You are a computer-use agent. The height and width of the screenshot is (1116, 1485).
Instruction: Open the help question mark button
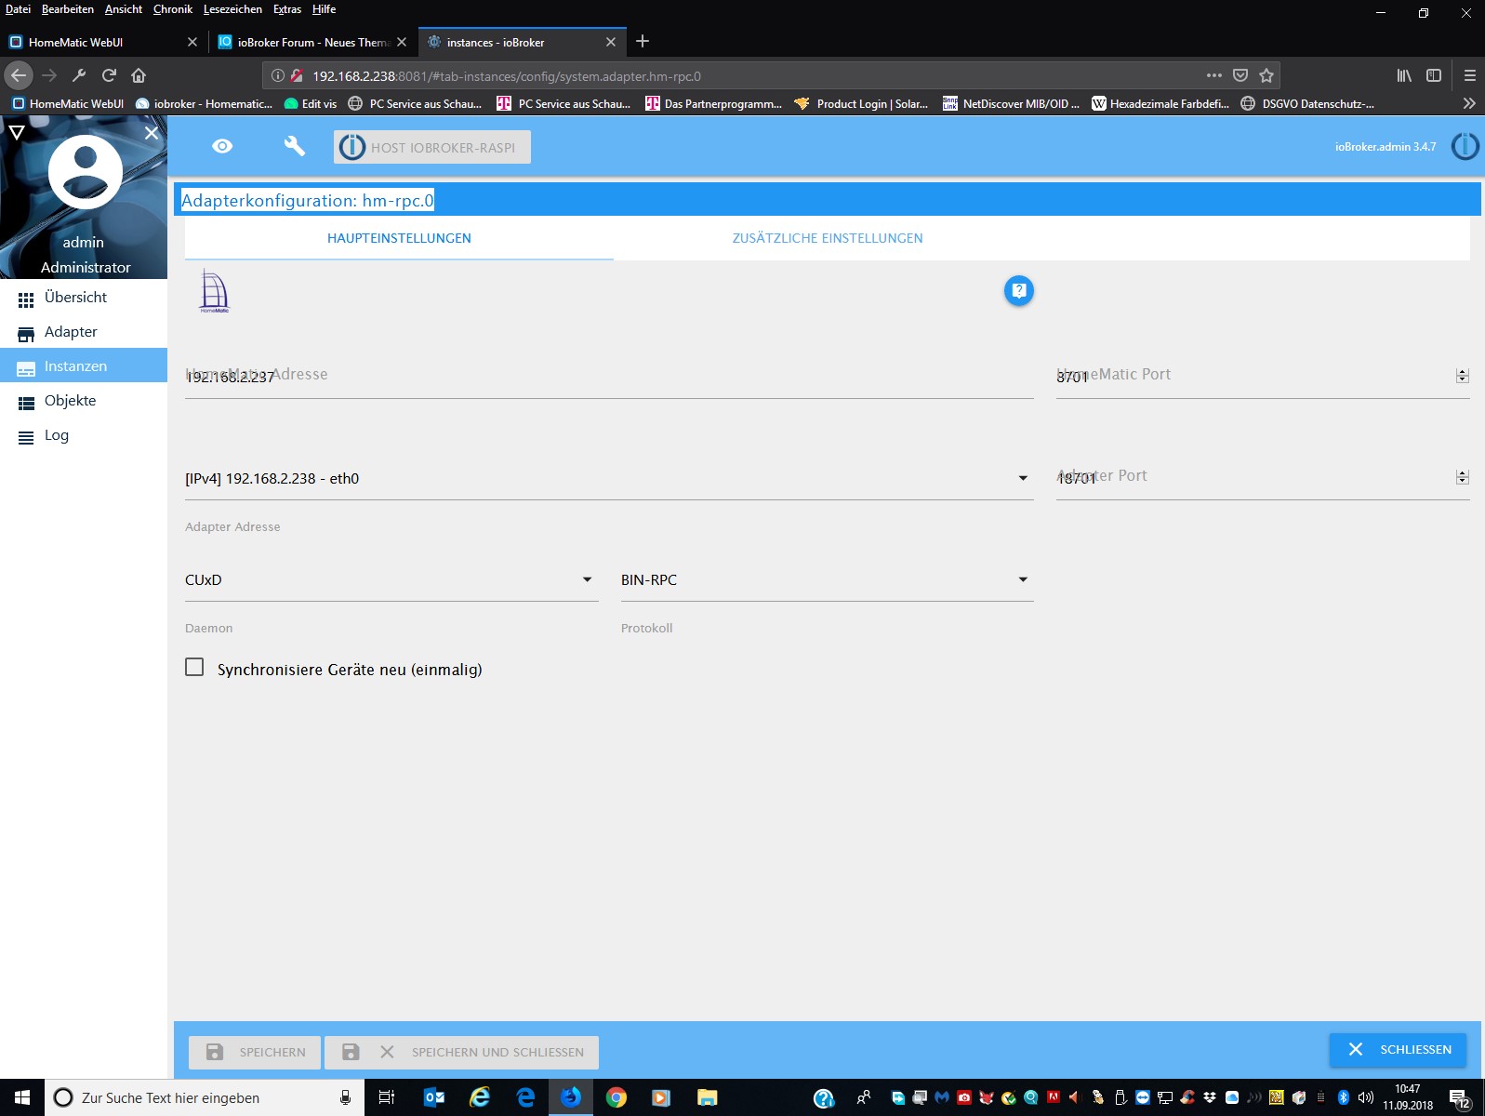click(x=1019, y=291)
